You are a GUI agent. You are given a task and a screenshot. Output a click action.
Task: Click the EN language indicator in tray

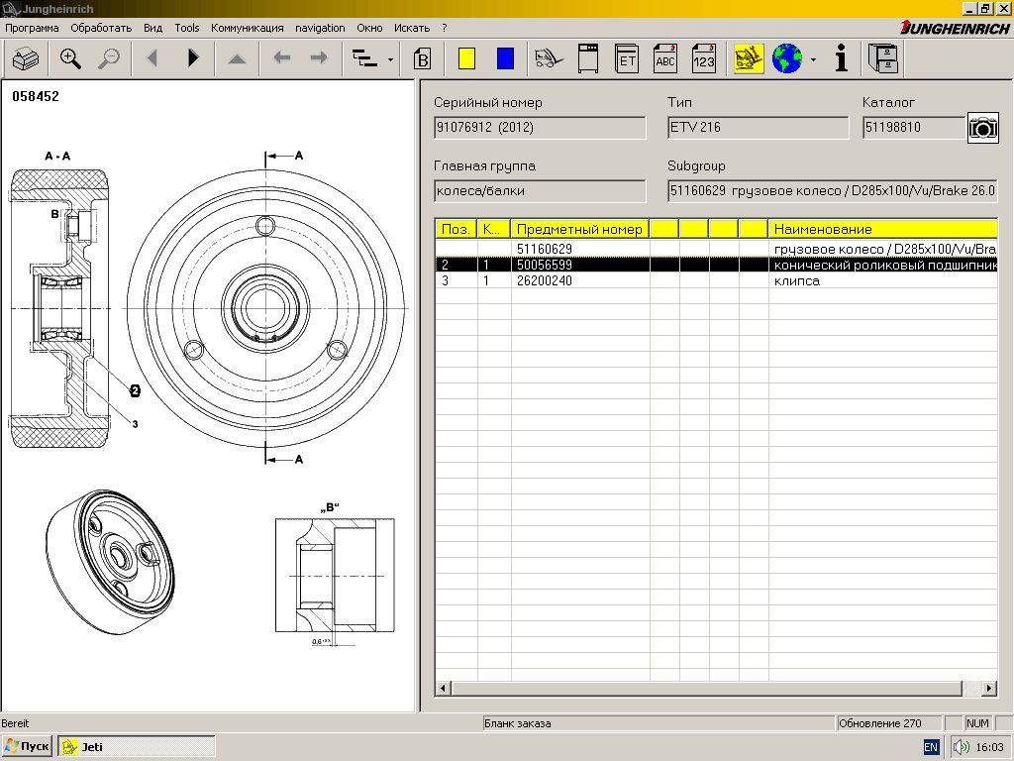tap(931, 747)
